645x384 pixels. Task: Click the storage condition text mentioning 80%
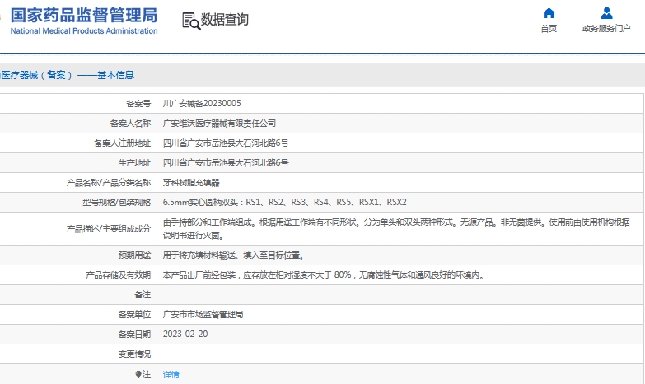click(x=324, y=275)
